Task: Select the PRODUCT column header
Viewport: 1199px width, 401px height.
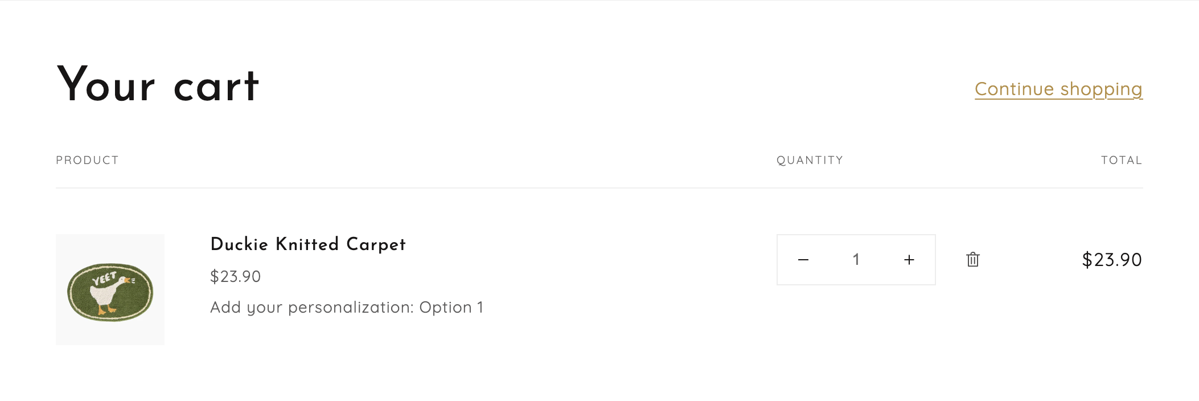Action: (87, 161)
